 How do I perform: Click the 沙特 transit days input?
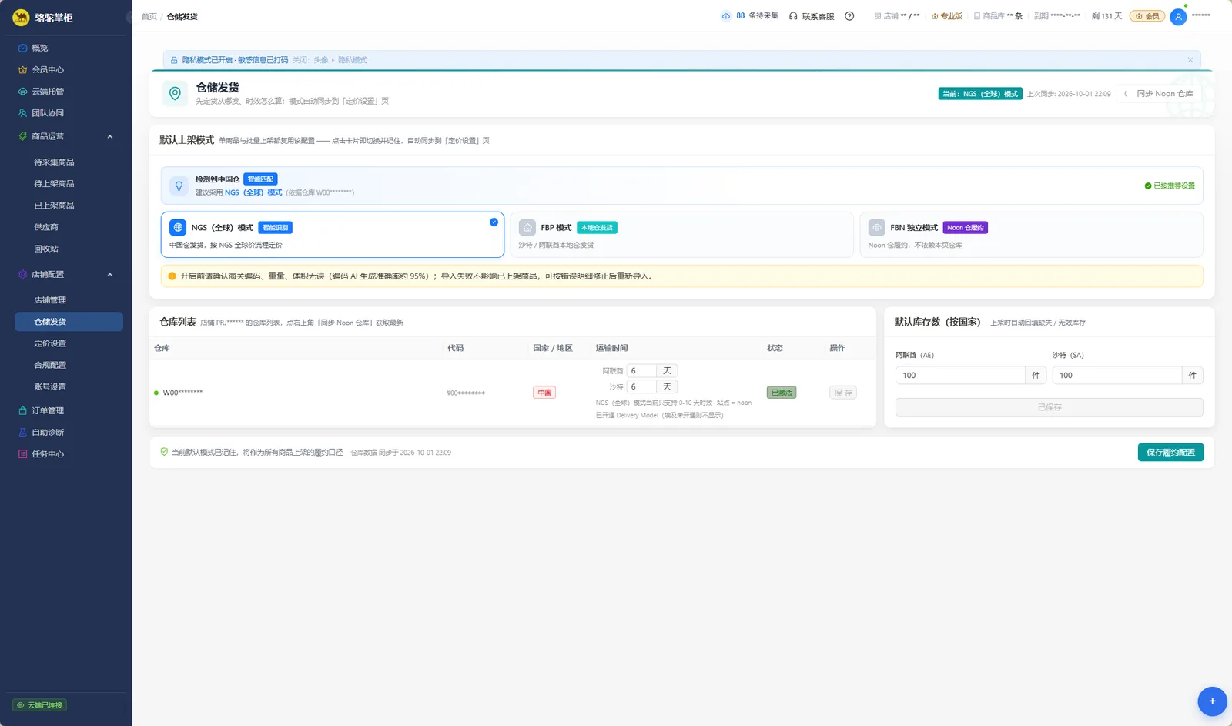coord(641,386)
